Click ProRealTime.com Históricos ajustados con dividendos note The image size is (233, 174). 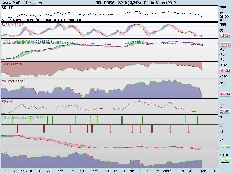tap(41, 20)
